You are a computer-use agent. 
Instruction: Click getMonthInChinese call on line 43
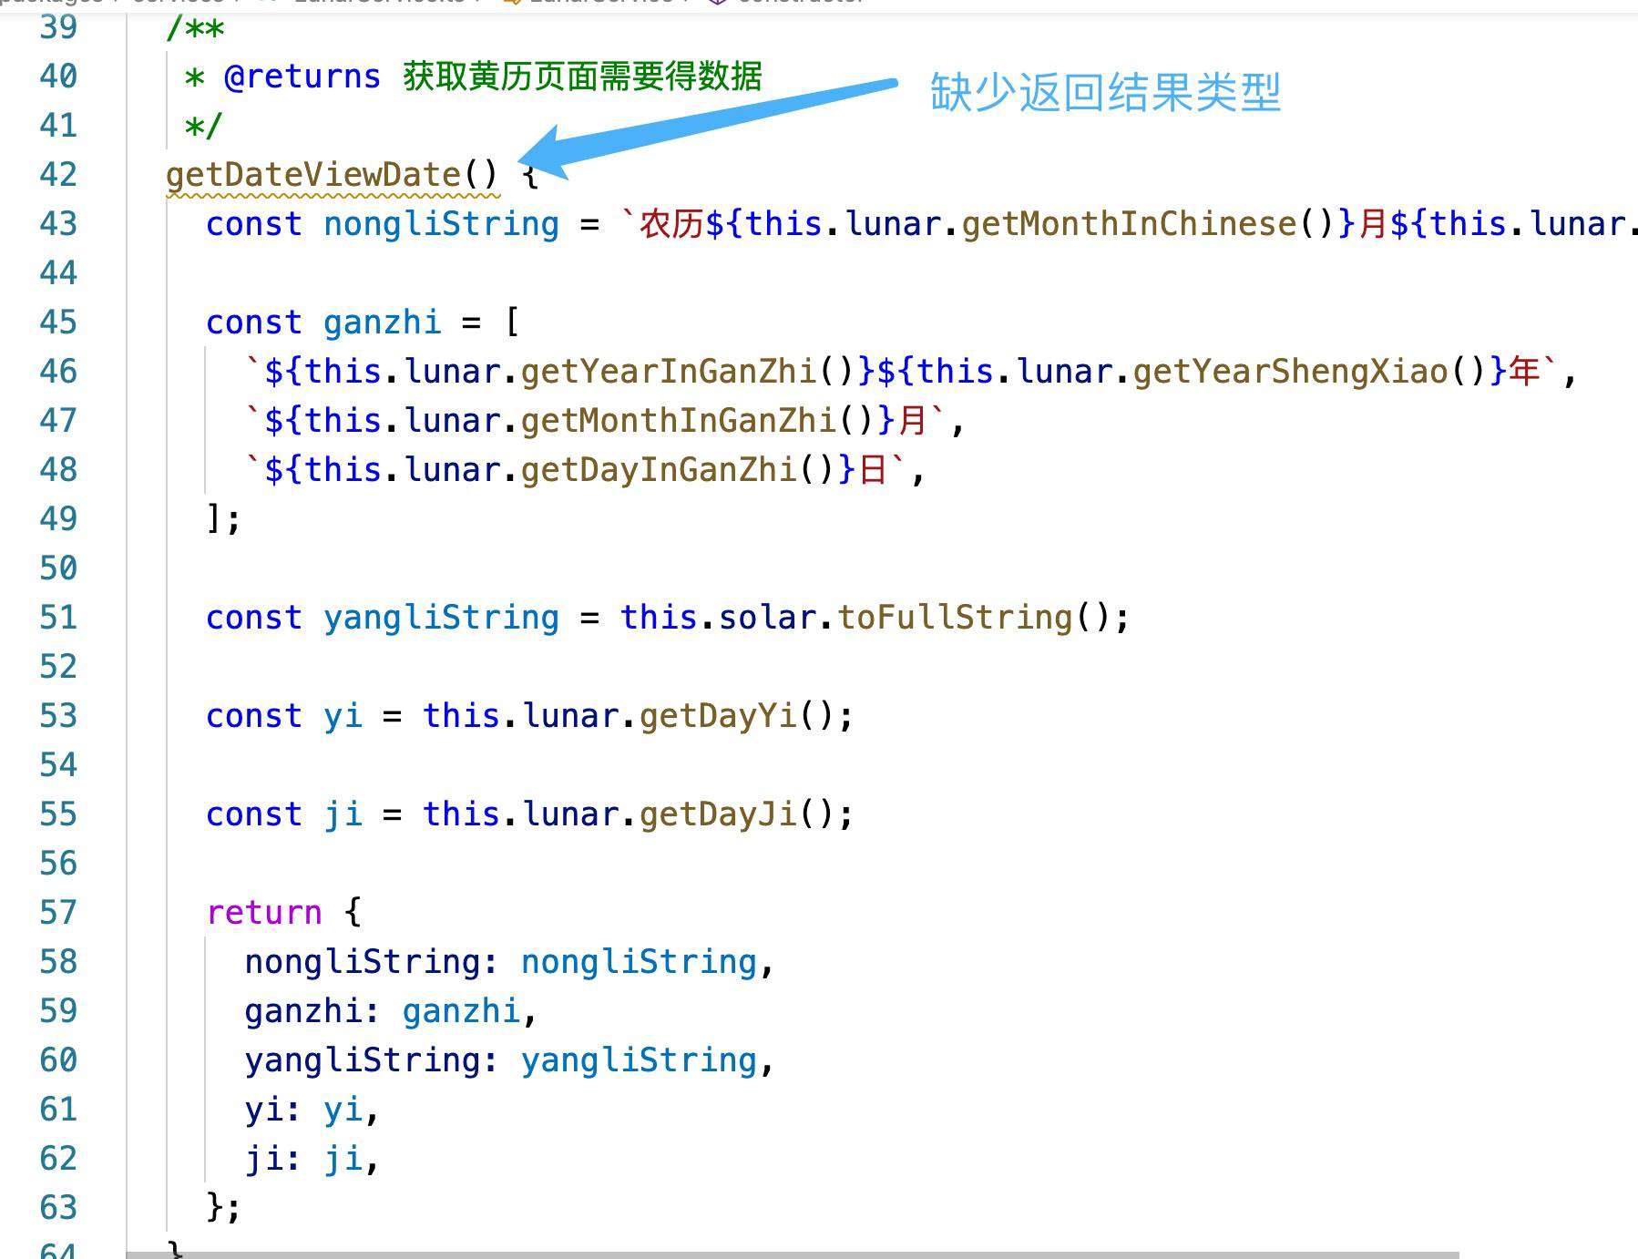click(x=1129, y=223)
